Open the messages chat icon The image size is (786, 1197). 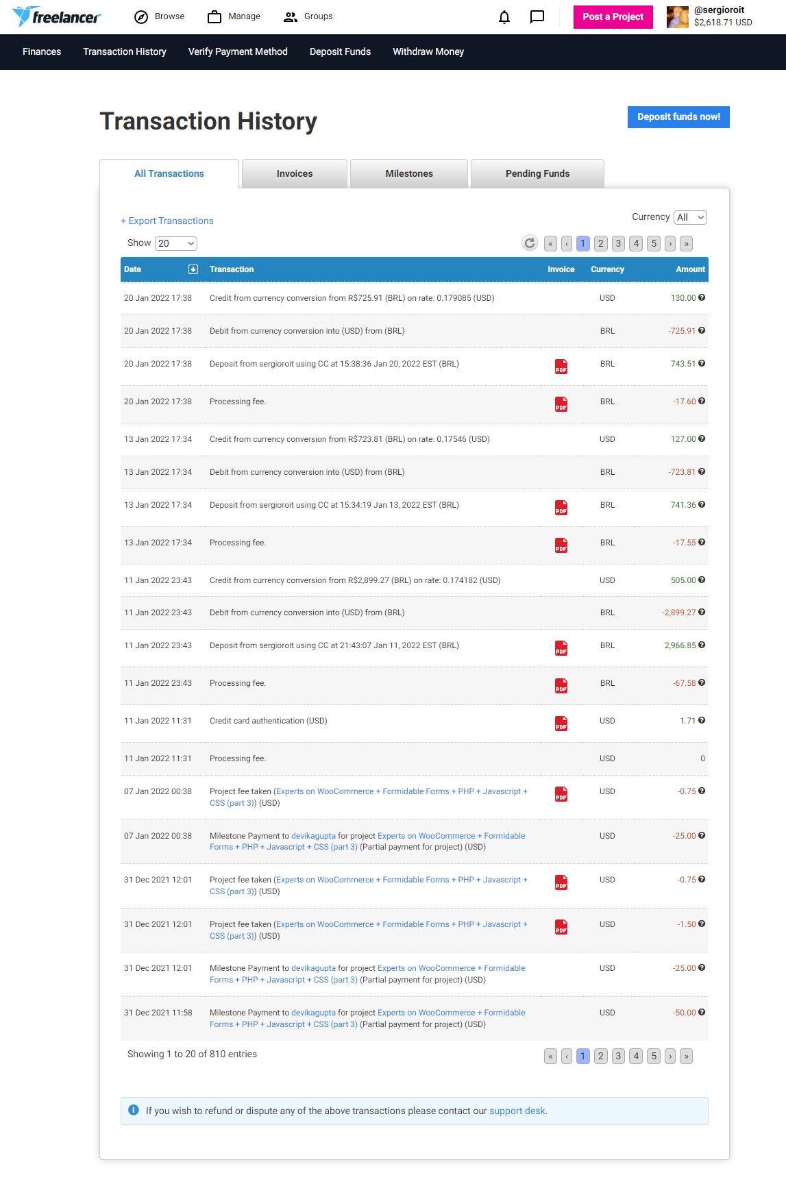click(x=537, y=17)
